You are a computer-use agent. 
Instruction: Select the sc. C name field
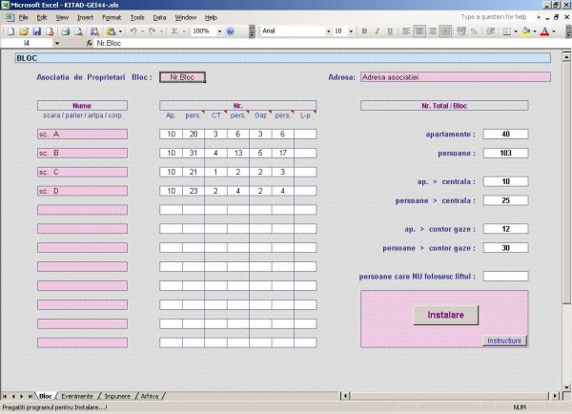82,172
